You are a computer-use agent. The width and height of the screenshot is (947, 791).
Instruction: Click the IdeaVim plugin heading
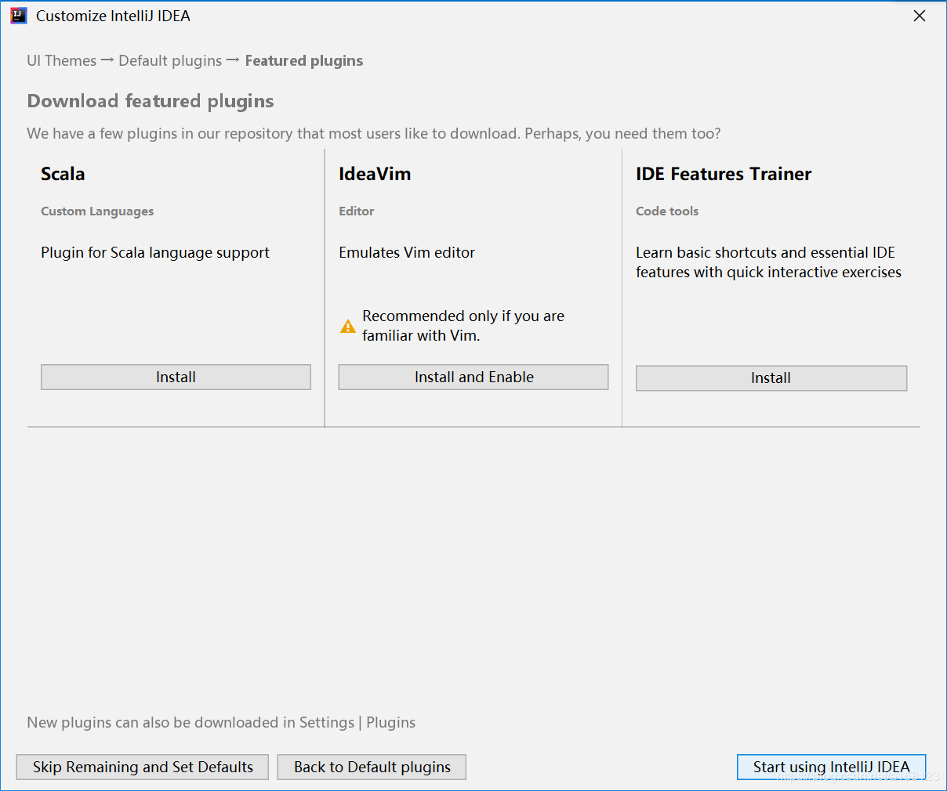(375, 174)
